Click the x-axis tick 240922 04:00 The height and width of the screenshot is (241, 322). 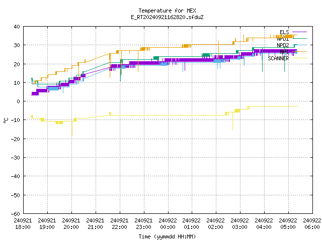[264, 224]
